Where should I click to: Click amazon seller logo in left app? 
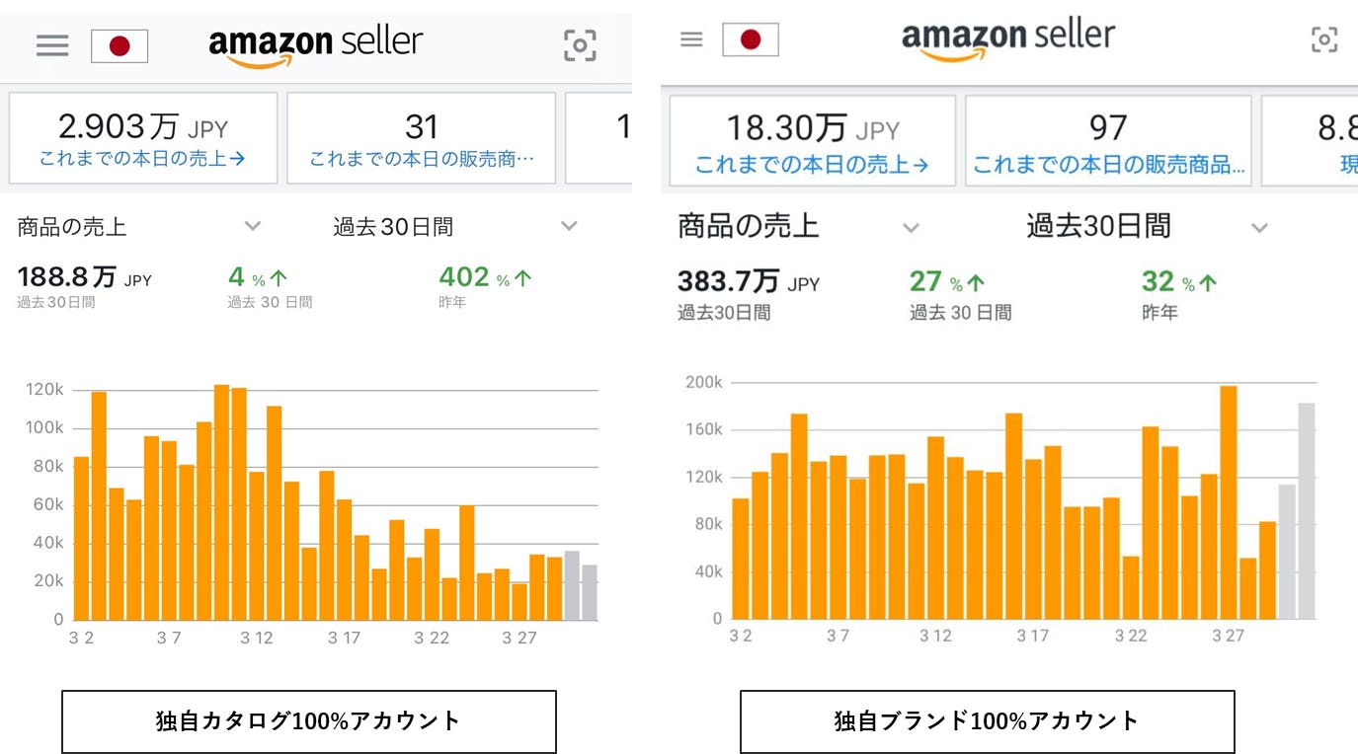(x=315, y=45)
